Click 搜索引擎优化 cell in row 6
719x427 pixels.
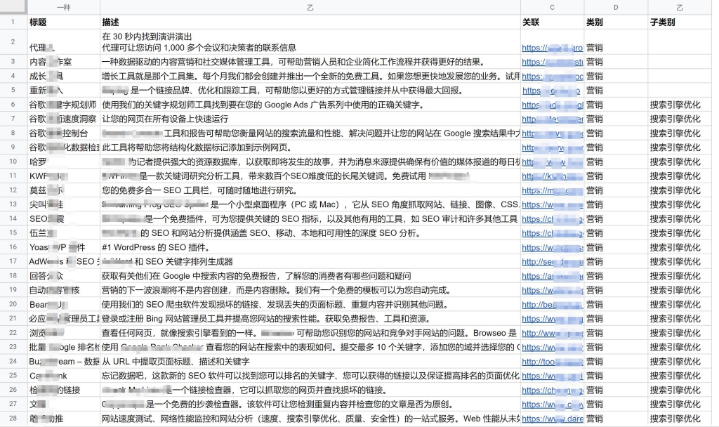[680, 105]
